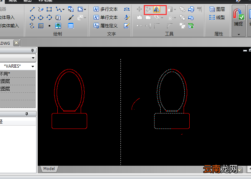Click the clustered circles icon in 工具
This screenshot has height=179, width=251.
click(182, 25)
